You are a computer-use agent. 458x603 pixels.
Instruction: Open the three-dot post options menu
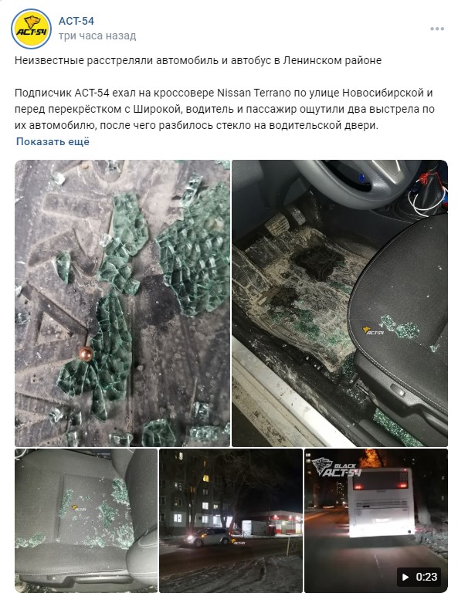coord(437,29)
